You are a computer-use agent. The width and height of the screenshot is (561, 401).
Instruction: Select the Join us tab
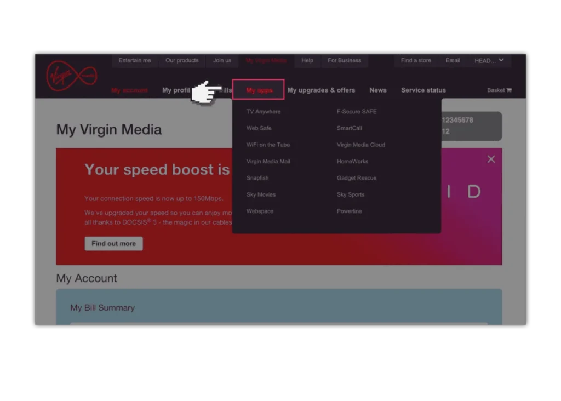pos(222,60)
